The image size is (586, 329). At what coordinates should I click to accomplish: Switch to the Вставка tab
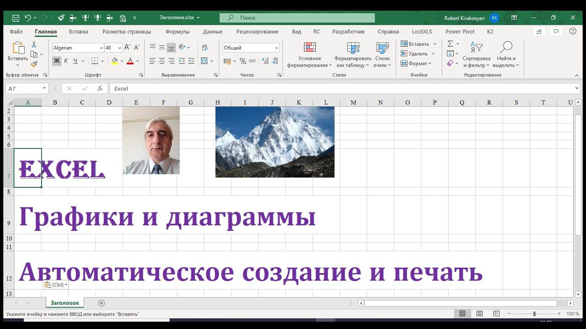point(78,32)
